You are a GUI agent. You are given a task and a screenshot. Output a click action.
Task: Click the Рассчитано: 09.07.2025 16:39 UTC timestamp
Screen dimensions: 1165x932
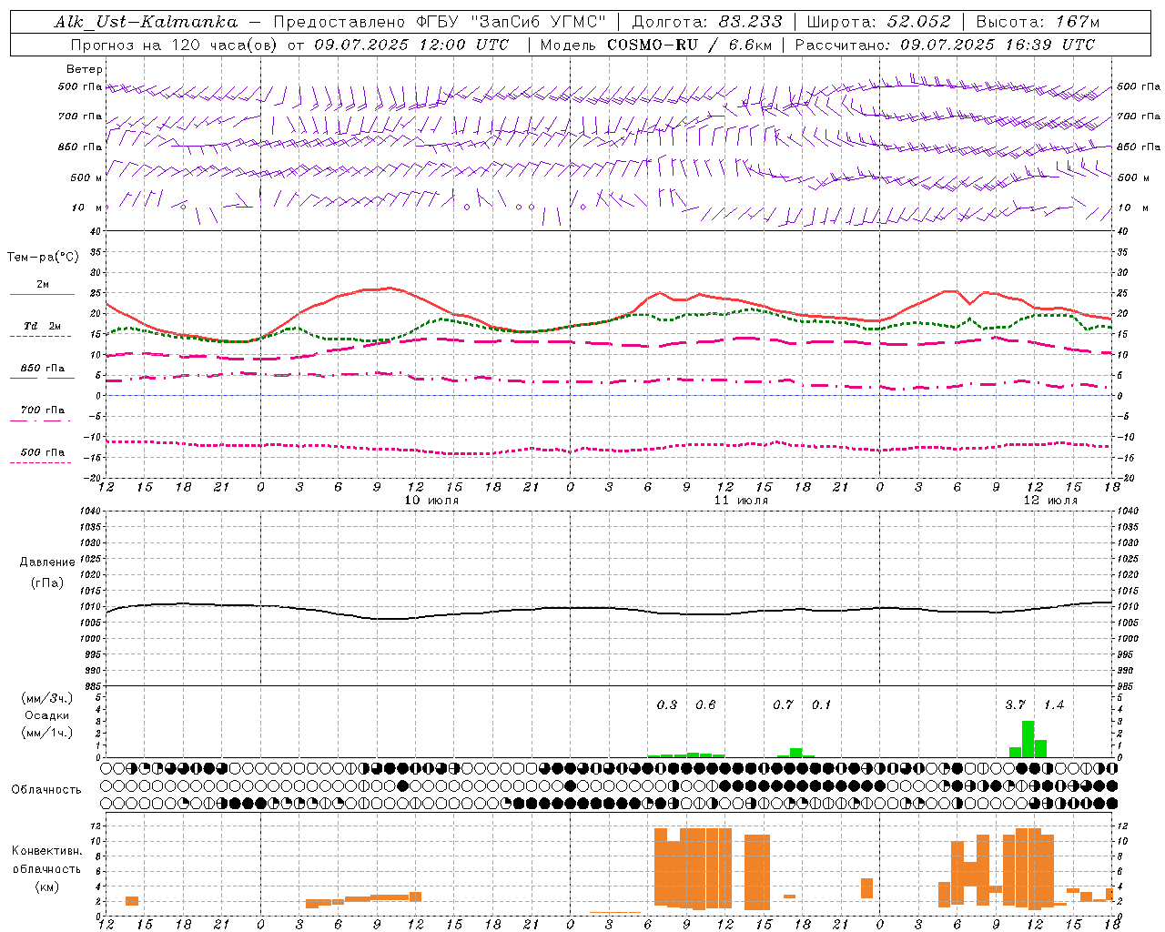click(x=945, y=45)
